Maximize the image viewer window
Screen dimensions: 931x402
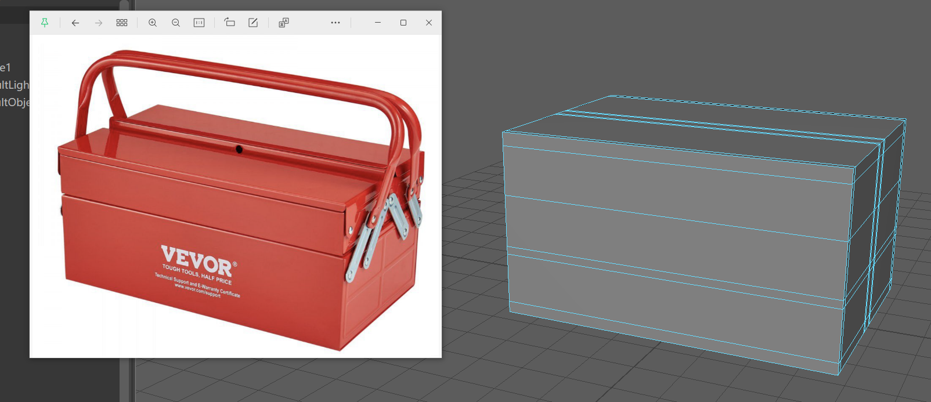(403, 23)
